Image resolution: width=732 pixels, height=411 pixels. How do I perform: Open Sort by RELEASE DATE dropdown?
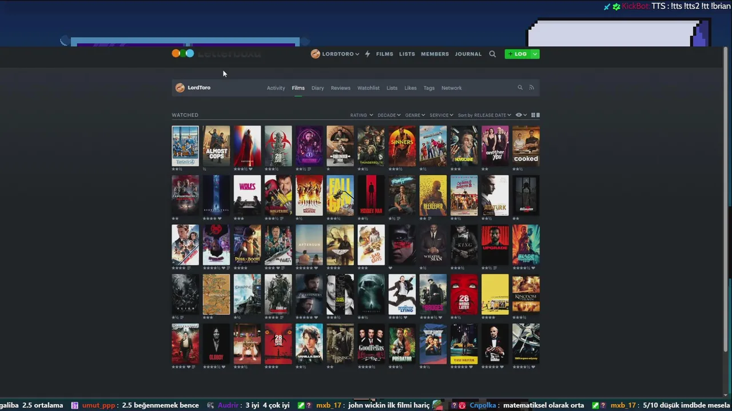coord(484,115)
